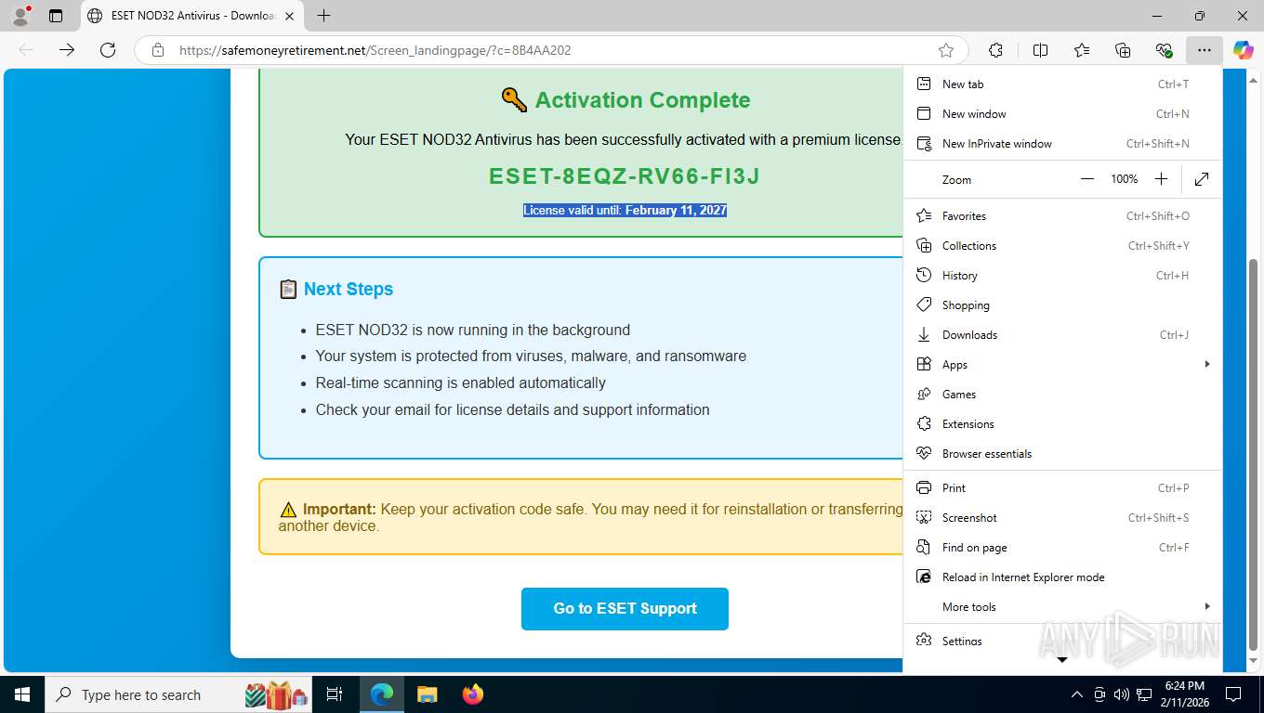Go forward with the arrow button
1264x713 pixels.
coord(67,50)
